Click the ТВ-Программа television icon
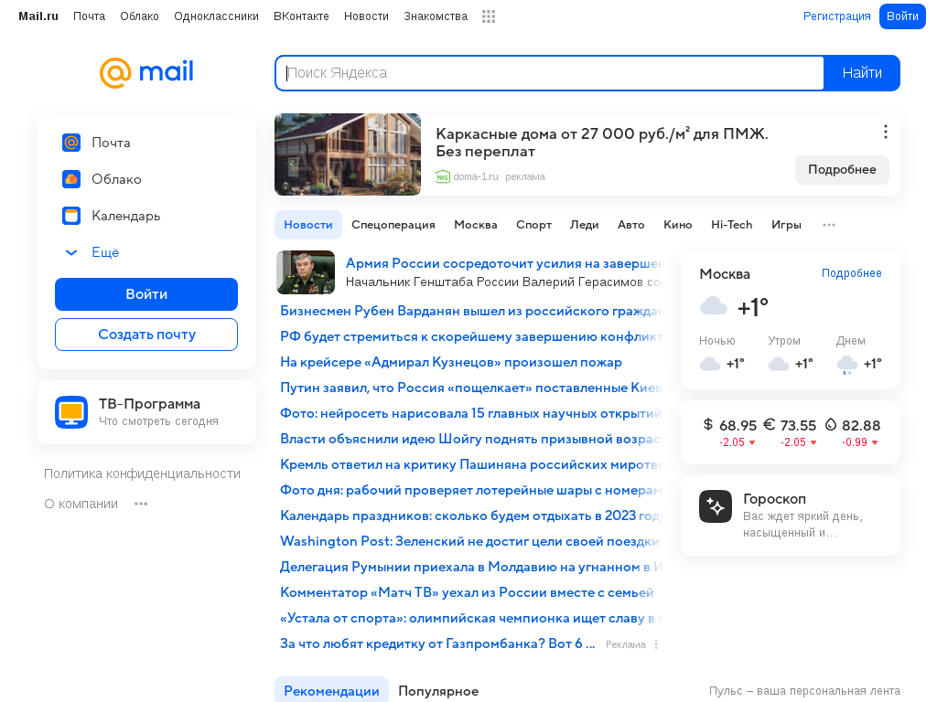 pos(71,412)
